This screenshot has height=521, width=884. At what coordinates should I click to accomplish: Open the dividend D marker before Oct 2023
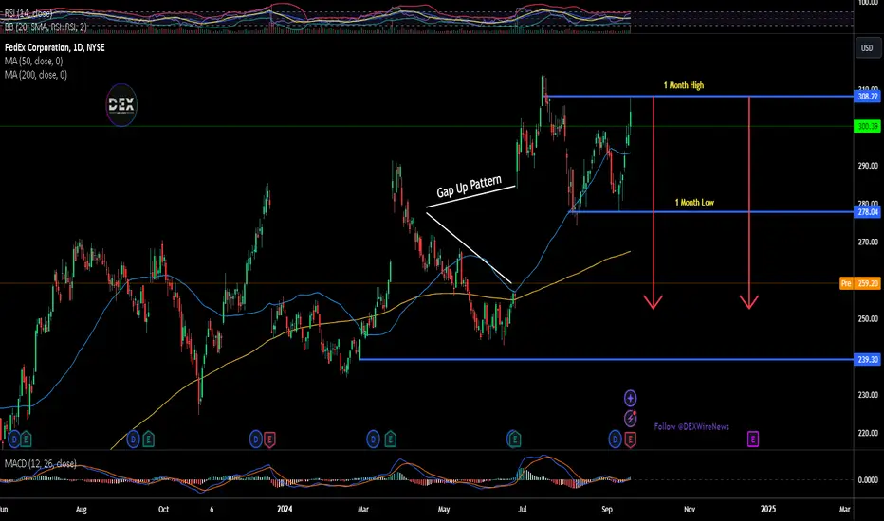[x=133, y=439]
